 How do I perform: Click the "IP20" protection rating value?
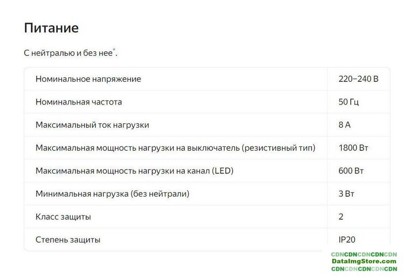pos(348,240)
